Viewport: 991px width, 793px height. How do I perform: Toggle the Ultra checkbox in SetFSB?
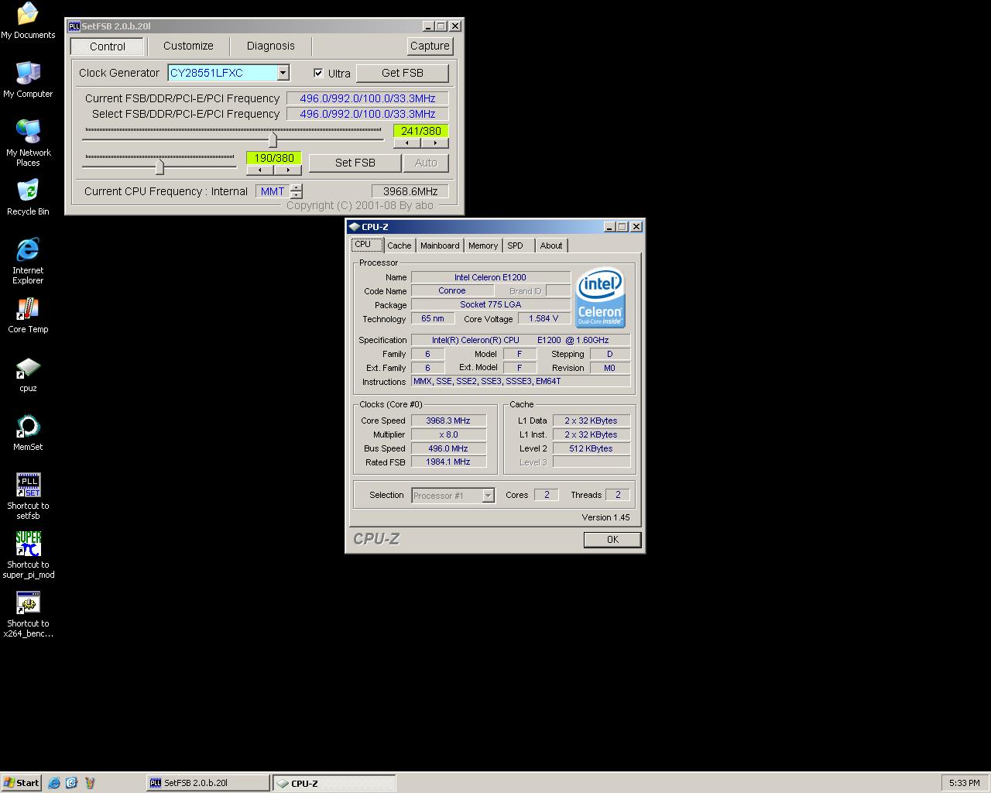pyautogui.click(x=318, y=73)
